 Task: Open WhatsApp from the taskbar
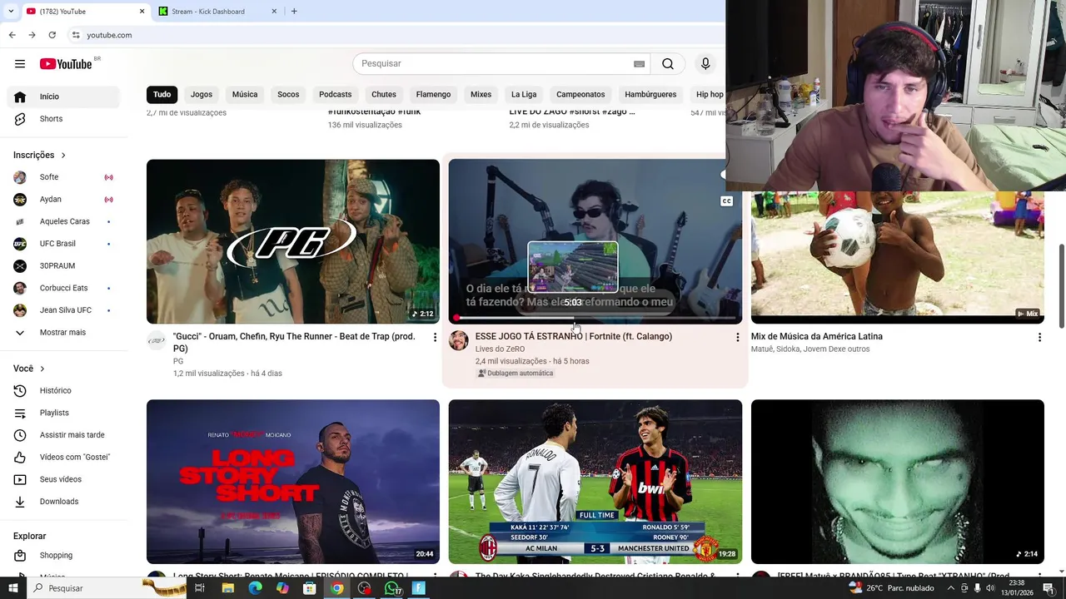click(391, 588)
